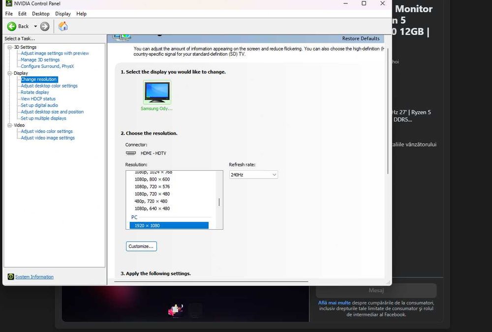
Task: Select PC resolution 1920 × 1080
Action: [169, 226]
